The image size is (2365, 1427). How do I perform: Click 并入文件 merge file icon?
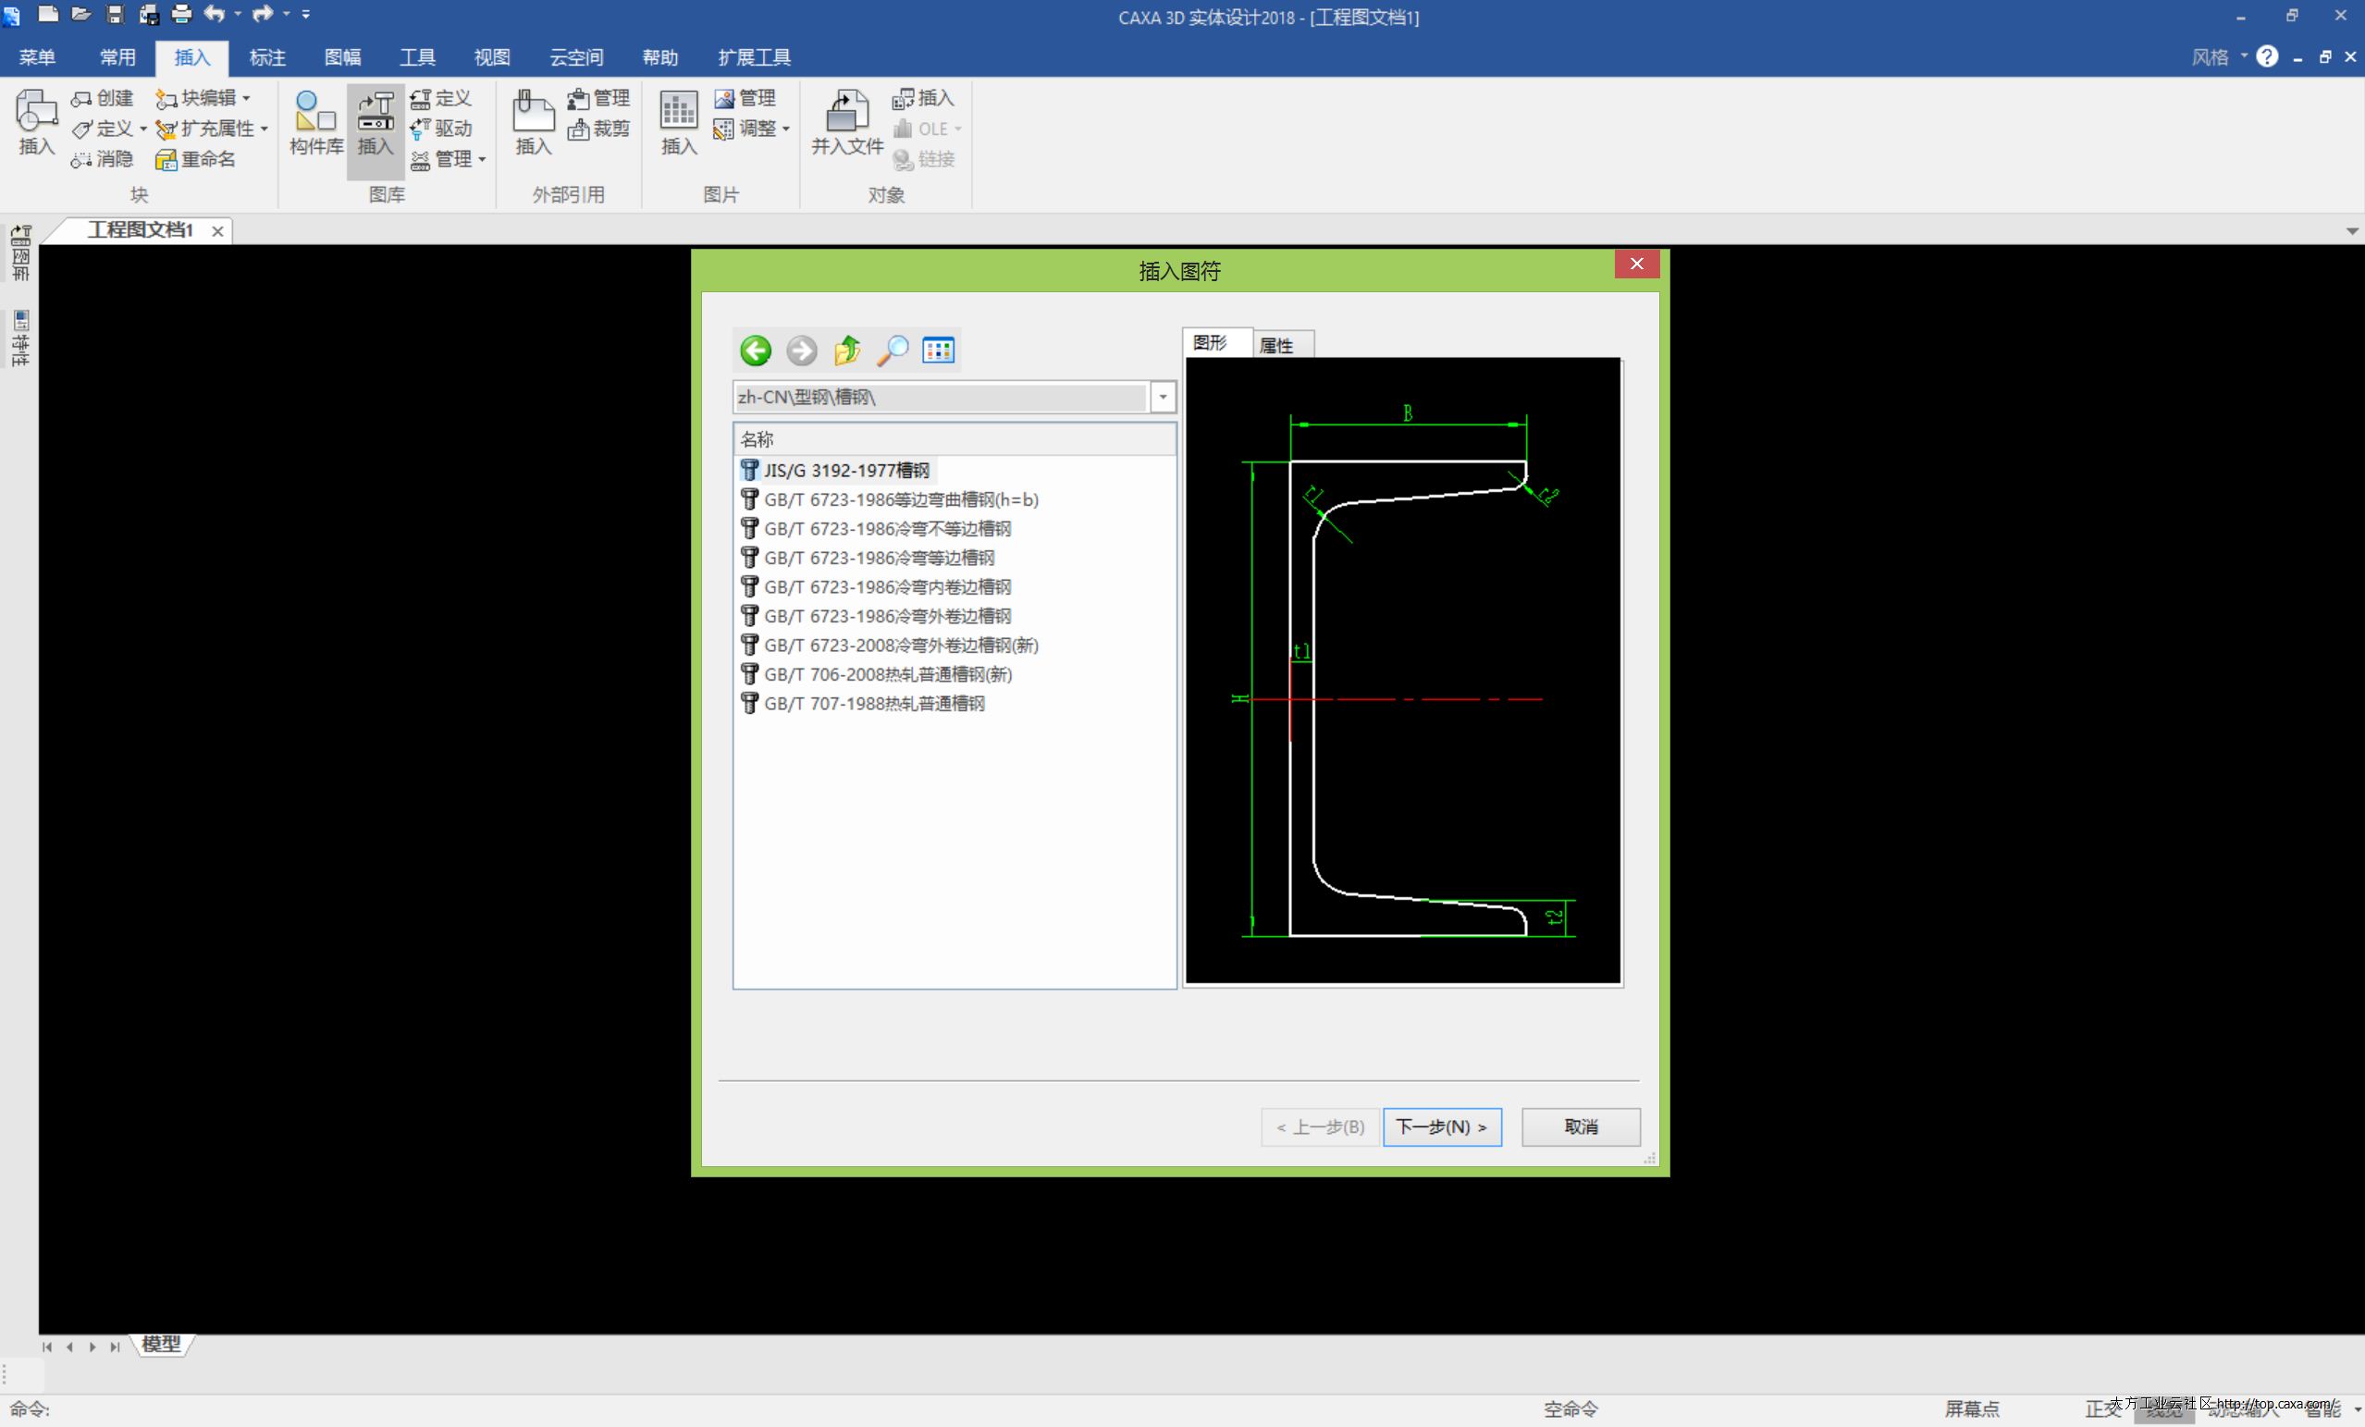coord(846,123)
